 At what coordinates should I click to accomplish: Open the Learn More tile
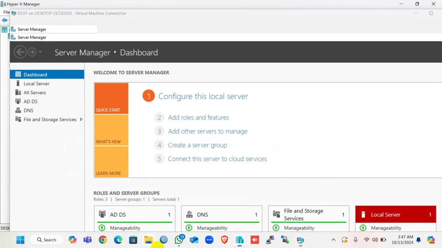(111, 162)
